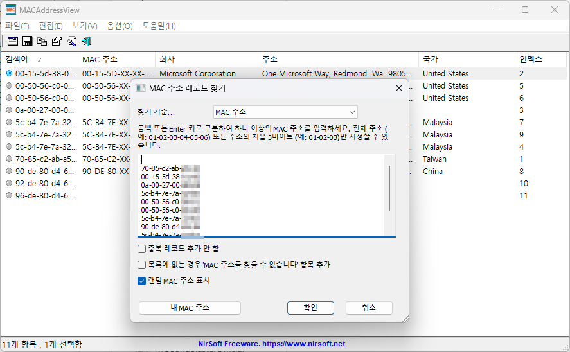Click the 내 MAC 주소 button
Image resolution: width=570 pixels, height=352 pixels.
(190, 308)
